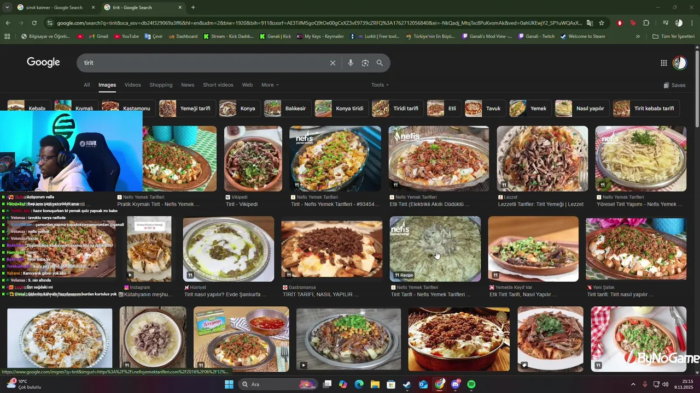Switch to the Short videos tab
Screen dimensions: 700x393
point(218,85)
